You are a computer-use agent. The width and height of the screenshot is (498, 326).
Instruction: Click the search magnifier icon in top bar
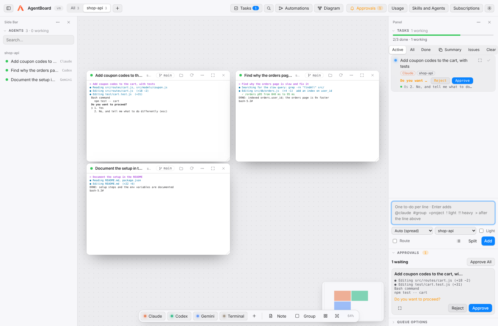pos(269,8)
